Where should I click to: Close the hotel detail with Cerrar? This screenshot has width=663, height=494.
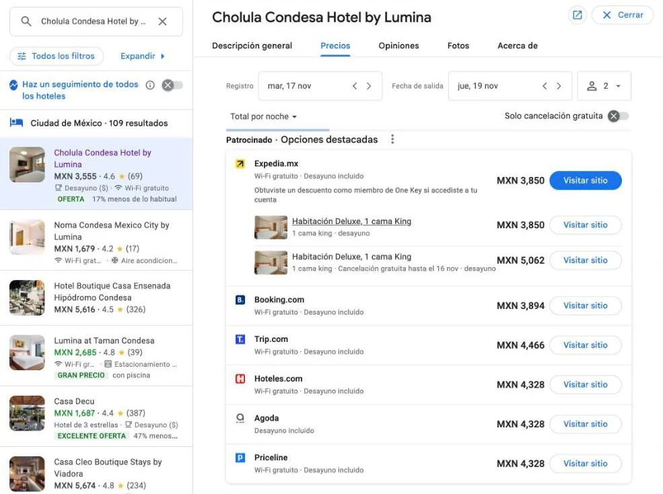coord(623,15)
